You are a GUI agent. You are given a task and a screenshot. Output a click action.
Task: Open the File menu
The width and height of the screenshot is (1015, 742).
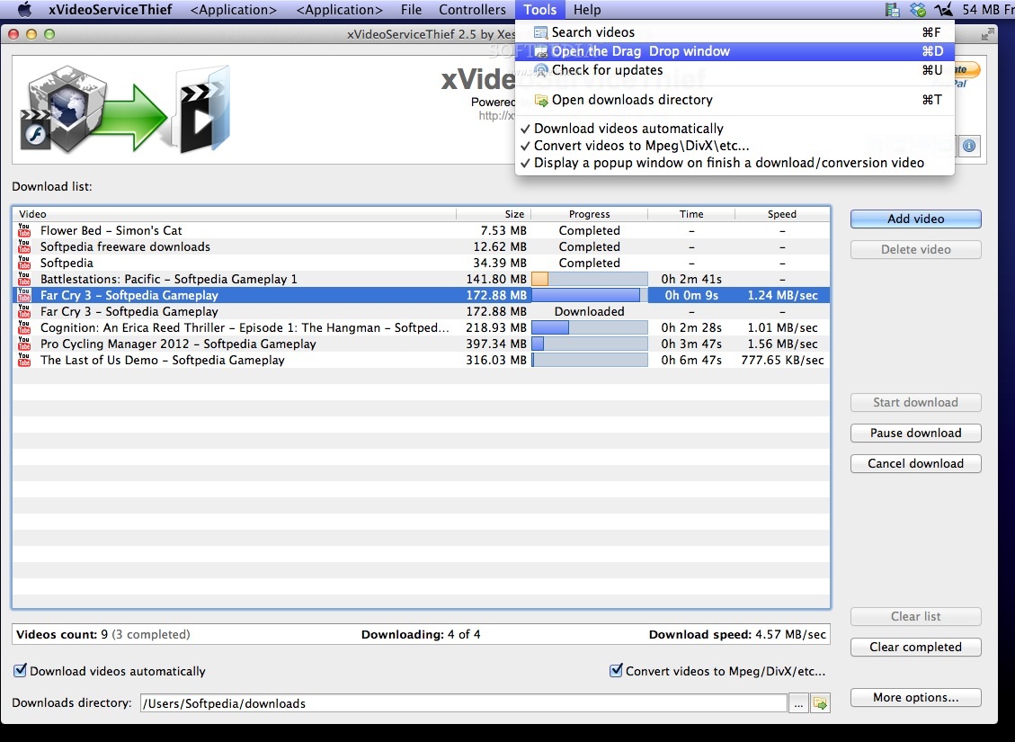[411, 10]
